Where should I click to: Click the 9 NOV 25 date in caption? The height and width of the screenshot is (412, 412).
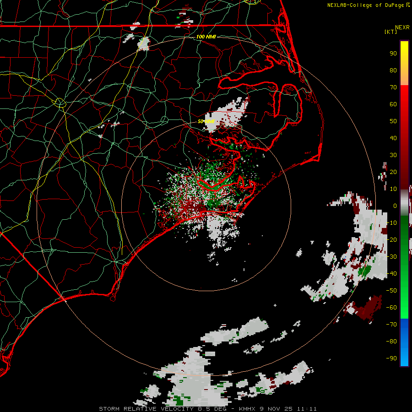(276, 409)
